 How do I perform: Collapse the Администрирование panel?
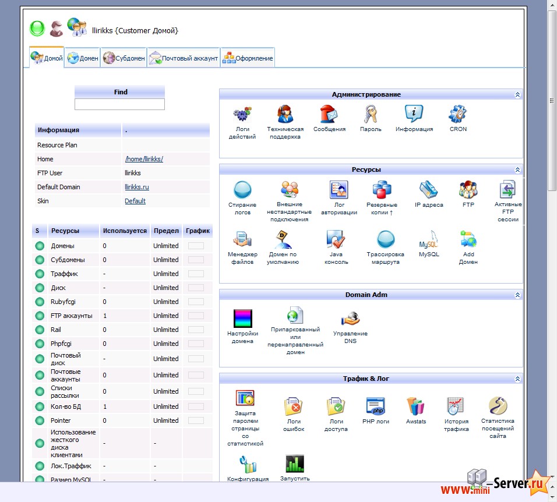click(x=517, y=95)
